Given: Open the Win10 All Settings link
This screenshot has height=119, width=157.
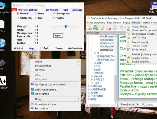Looking at the screenshot, I should (28, 10).
